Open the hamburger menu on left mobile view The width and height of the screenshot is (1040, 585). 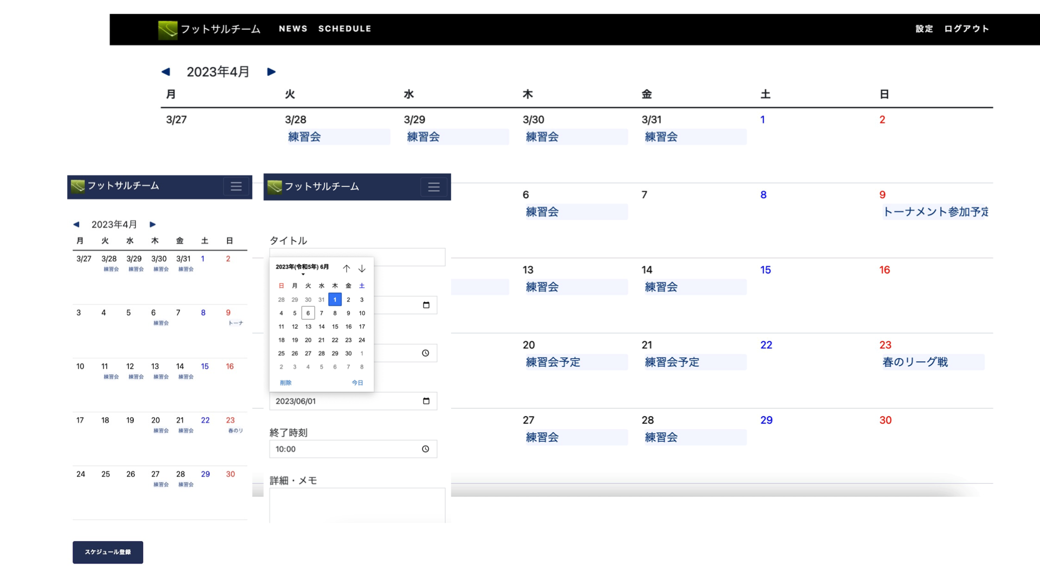236,186
